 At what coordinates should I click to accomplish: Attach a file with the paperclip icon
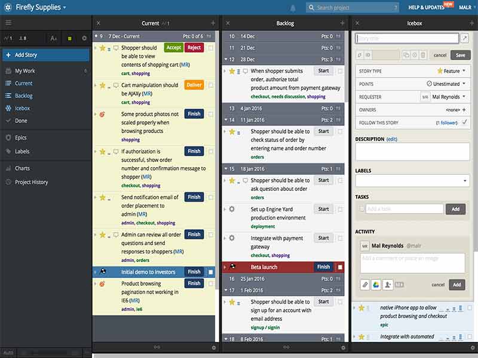tap(364, 284)
